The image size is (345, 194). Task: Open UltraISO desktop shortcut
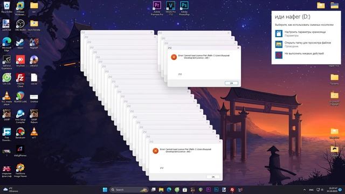click(x=34, y=61)
